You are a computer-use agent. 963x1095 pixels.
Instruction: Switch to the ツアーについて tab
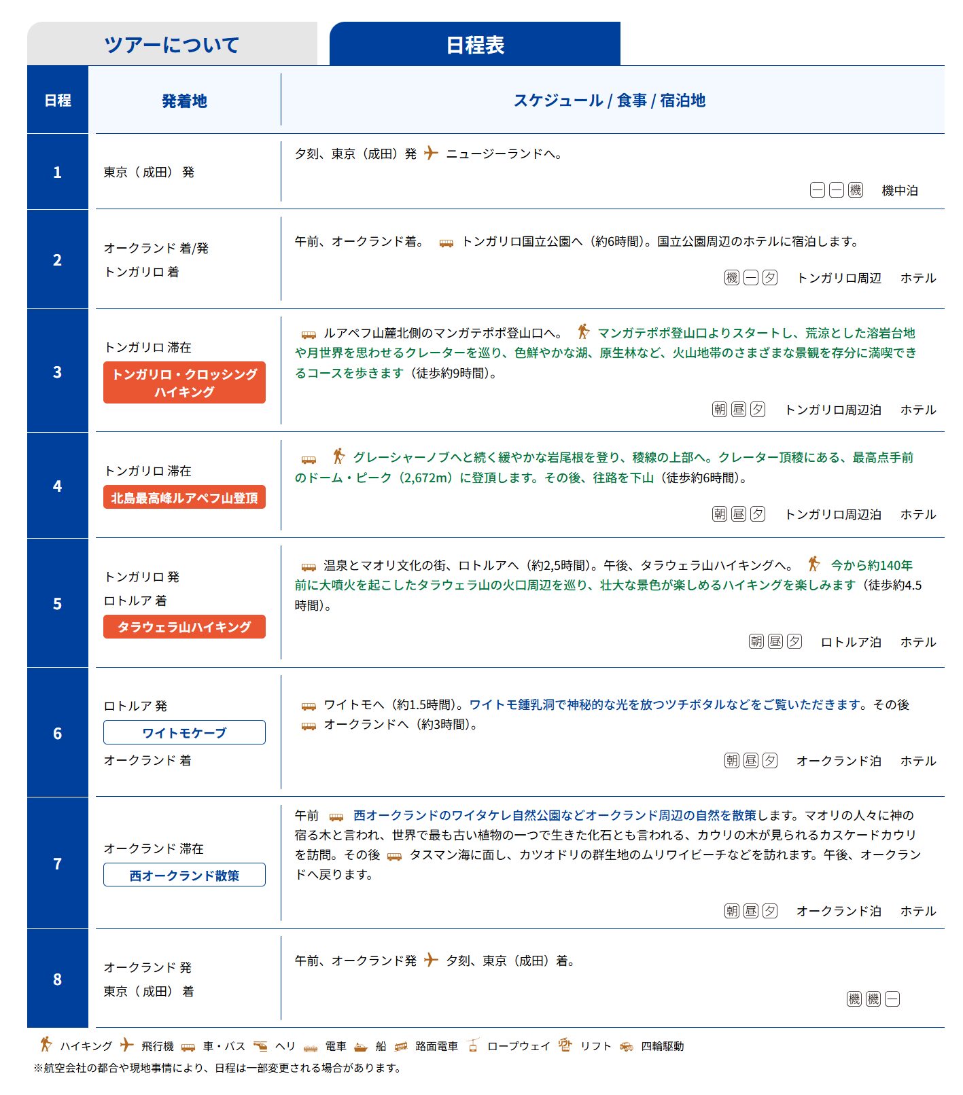click(172, 45)
